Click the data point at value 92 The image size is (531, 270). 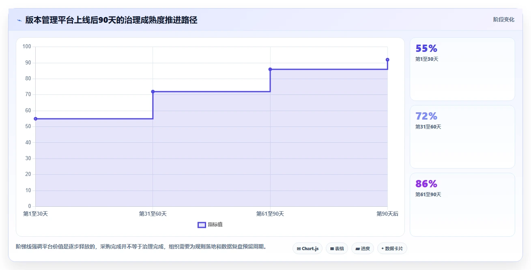[387, 60]
